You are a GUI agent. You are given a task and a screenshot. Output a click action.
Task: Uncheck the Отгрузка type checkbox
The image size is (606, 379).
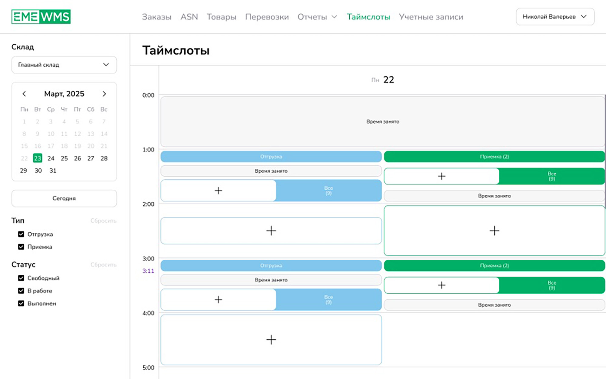coord(21,234)
